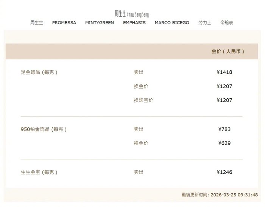Click the platinum 换金价 value ¥629
Image resolution: width=265 pixels, height=207 pixels.
pos(224,143)
